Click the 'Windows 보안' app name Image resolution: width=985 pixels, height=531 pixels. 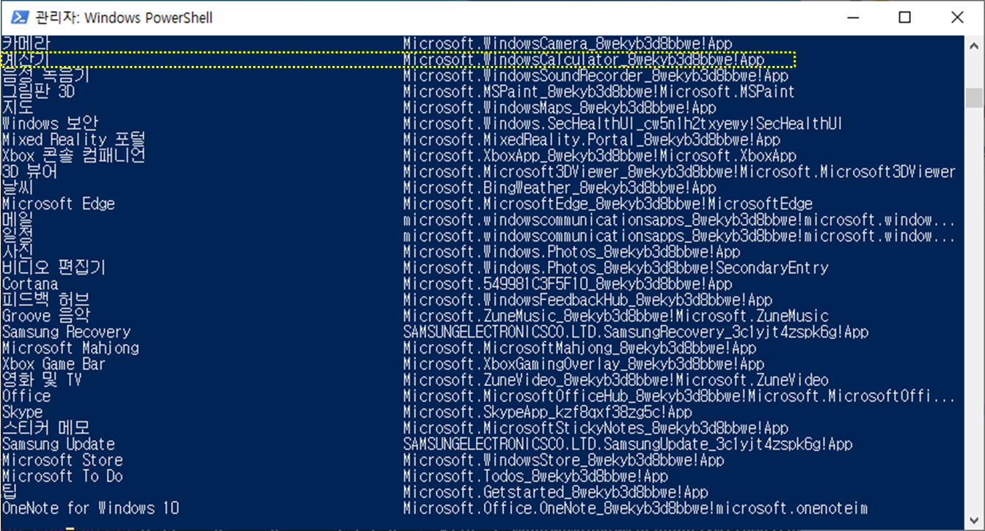click(50, 124)
